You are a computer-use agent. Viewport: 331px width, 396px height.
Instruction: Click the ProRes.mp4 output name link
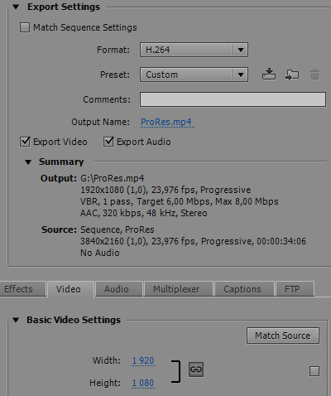point(167,122)
